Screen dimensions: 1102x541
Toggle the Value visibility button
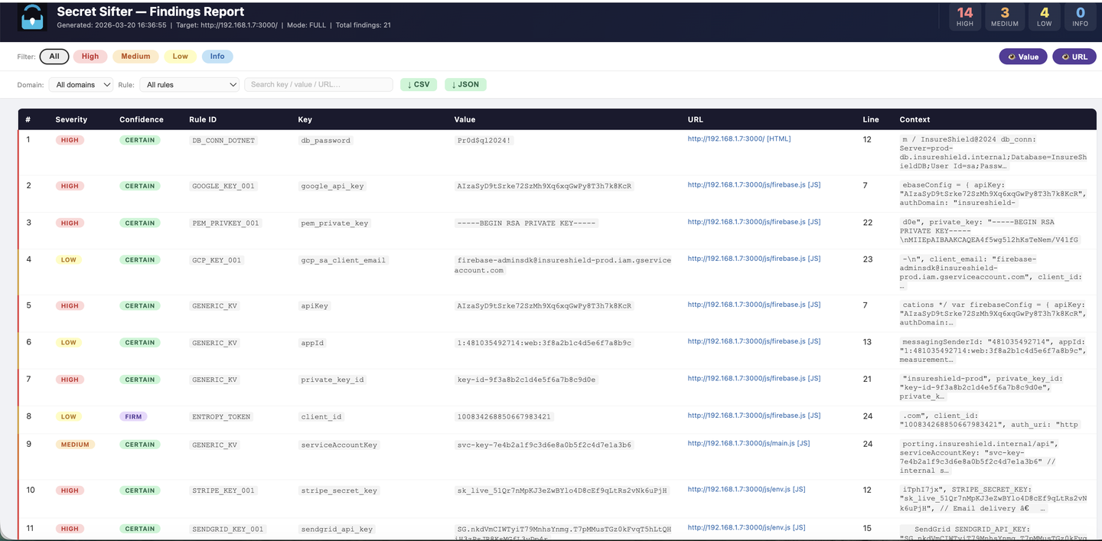pos(1023,57)
